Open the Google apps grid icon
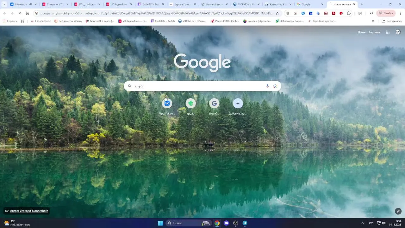The image size is (405, 228). coord(388,32)
